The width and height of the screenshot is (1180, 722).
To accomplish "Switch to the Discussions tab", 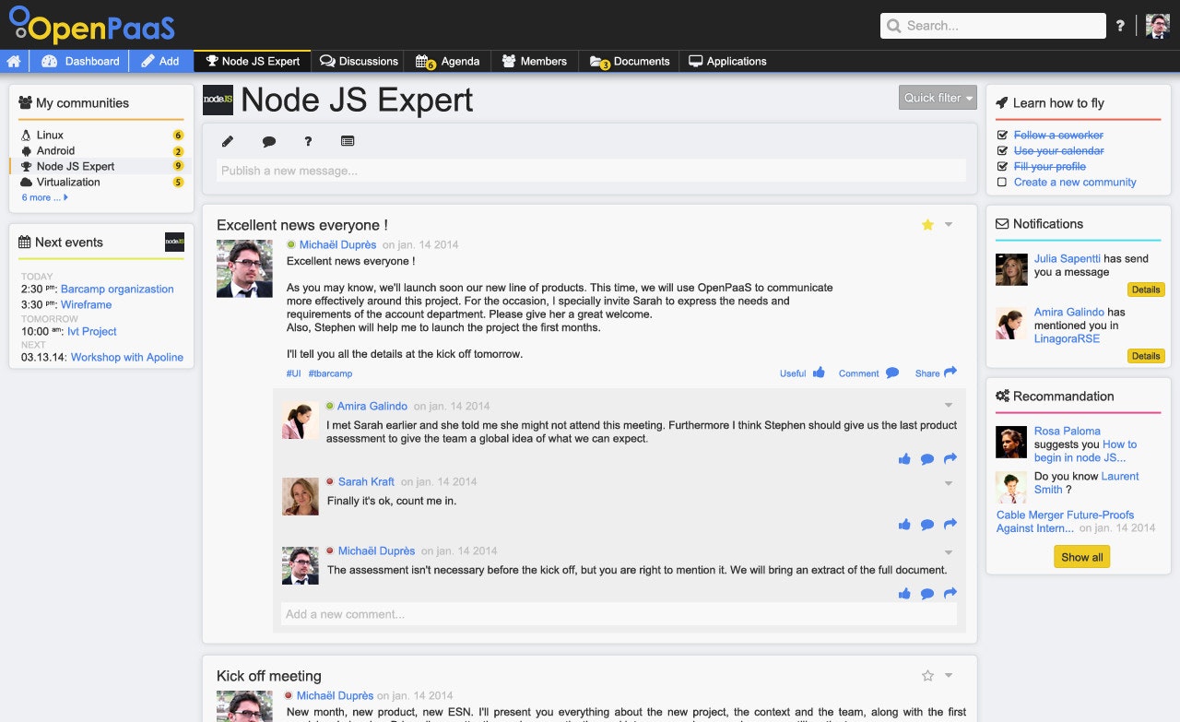I will tap(359, 61).
